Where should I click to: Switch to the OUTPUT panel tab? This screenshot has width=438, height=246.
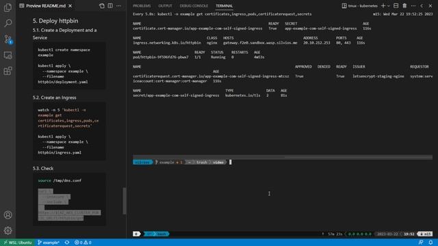click(165, 6)
